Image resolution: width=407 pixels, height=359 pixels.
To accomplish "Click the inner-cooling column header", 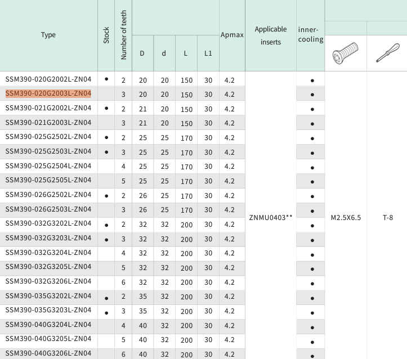I will coord(311,35).
